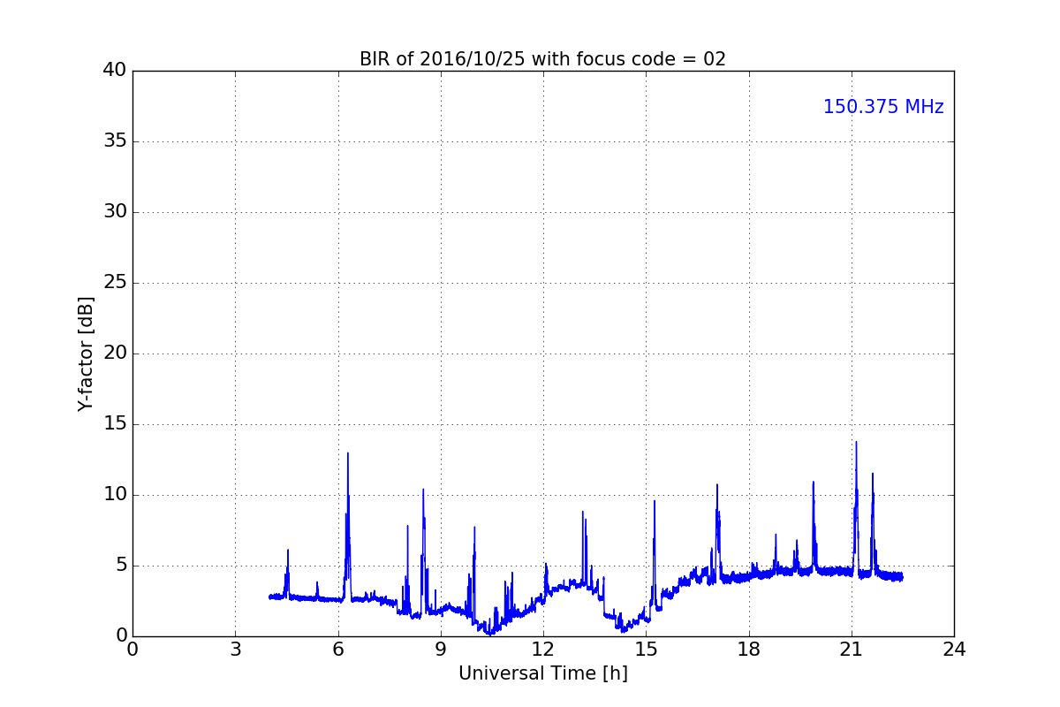The image size is (1060, 707).
Task: Click the y-axis tick label "30"
Action: pos(114,212)
